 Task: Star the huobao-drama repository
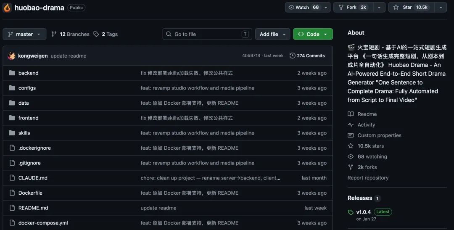tap(412, 8)
